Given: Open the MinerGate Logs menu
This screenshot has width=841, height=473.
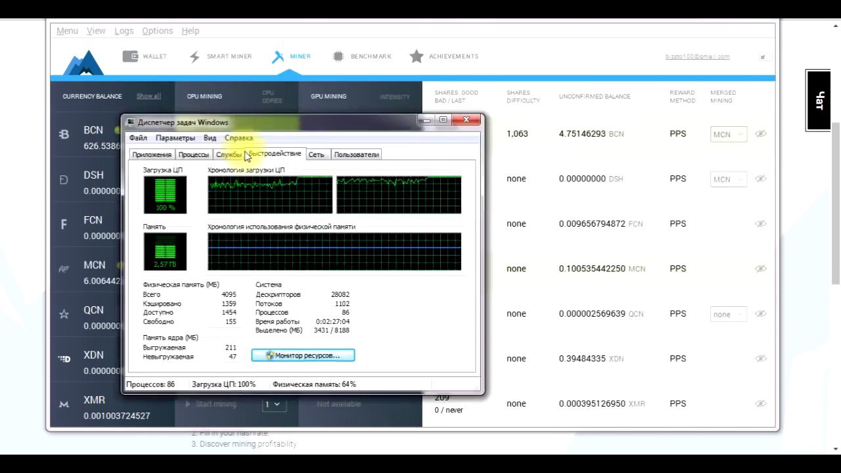Looking at the screenshot, I should [124, 31].
